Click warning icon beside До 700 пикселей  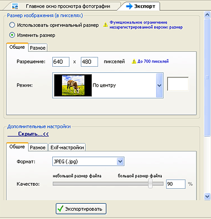pyautogui.click(x=134, y=62)
